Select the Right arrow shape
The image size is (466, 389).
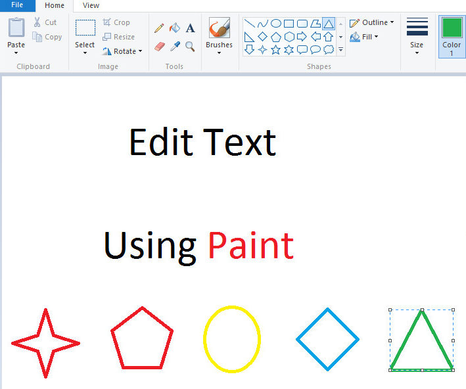(302, 37)
